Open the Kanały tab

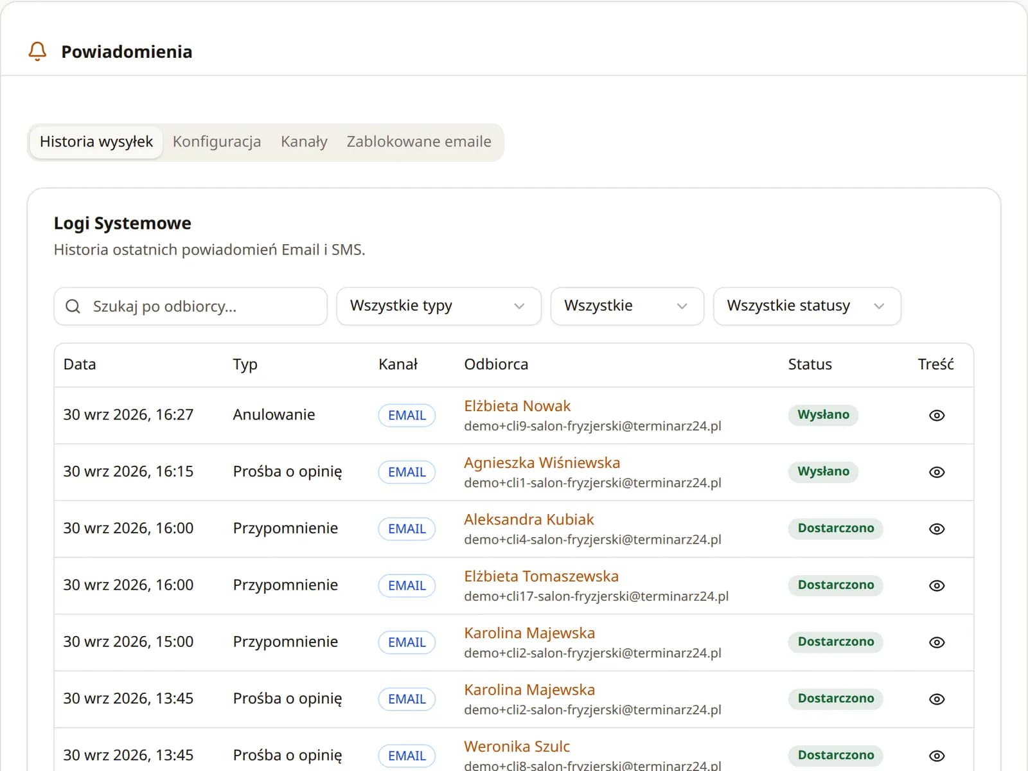click(304, 142)
